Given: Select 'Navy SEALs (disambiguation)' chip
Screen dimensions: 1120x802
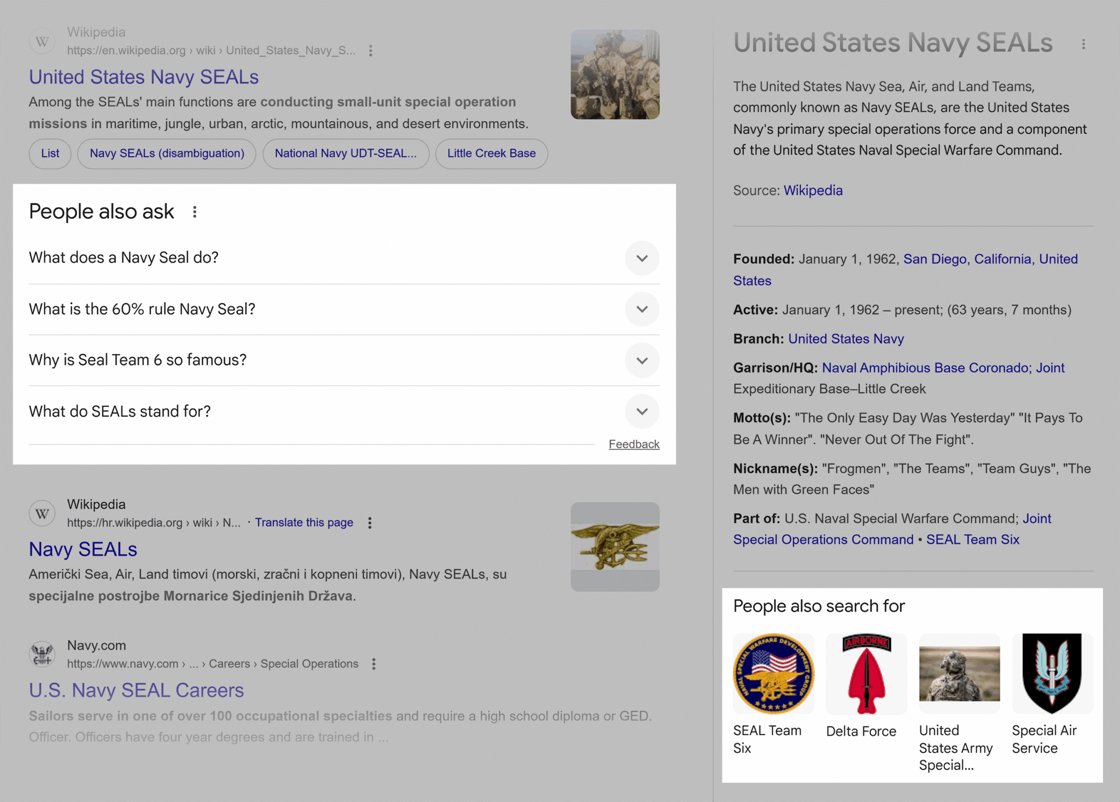Looking at the screenshot, I should click(x=167, y=154).
